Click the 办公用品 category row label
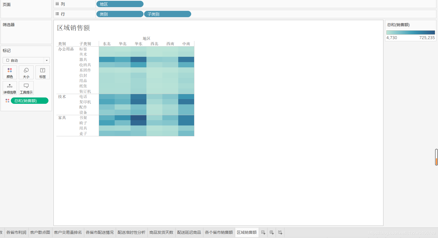 (66, 49)
